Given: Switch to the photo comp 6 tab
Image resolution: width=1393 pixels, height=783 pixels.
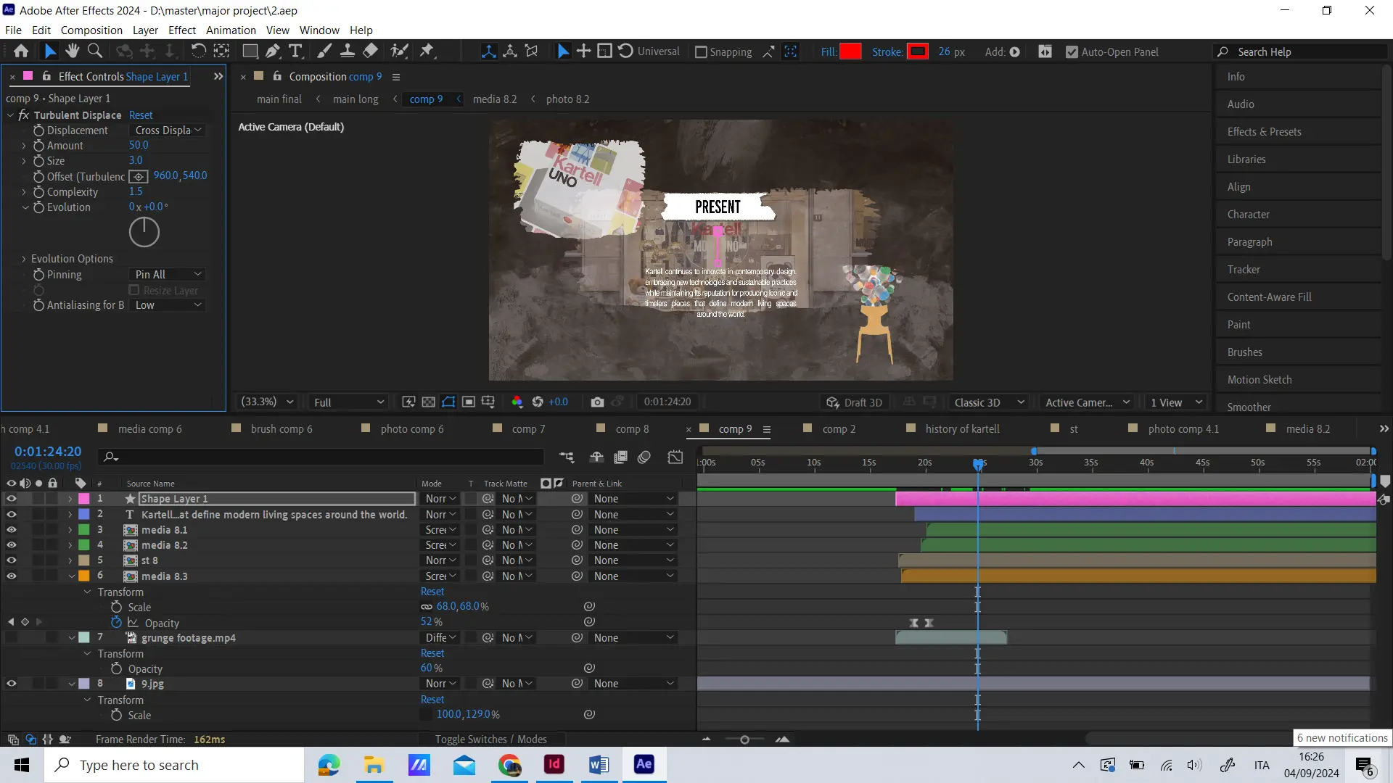Looking at the screenshot, I should pos(411,429).
